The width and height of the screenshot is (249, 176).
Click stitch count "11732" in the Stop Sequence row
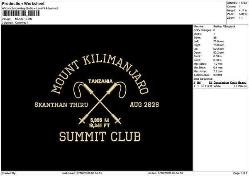[x=208, y=86]
